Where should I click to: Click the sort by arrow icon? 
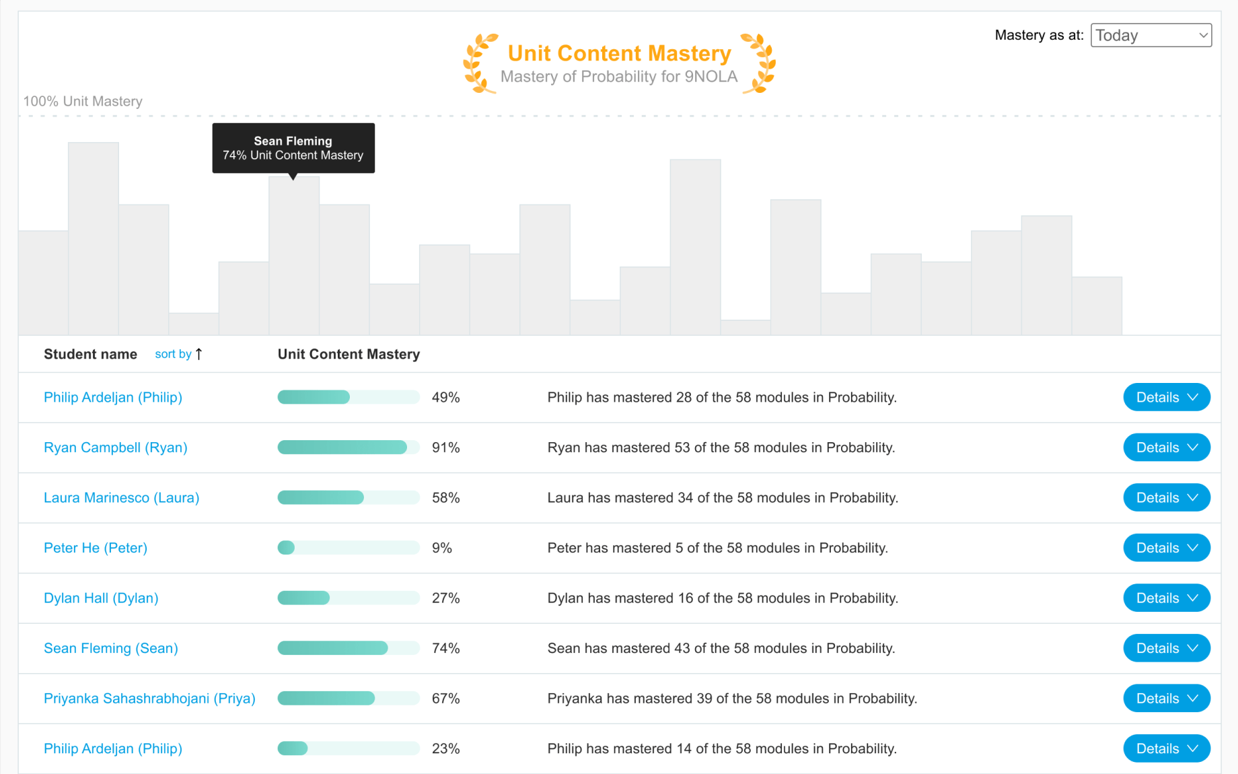click(x=199, y=354)
